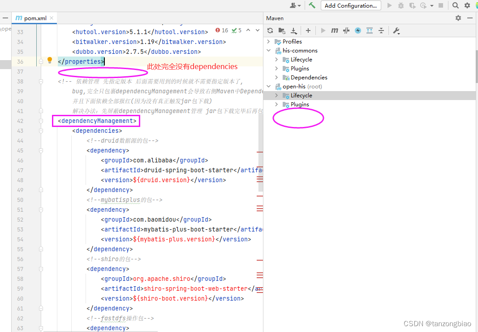Click the Reload All Maven Projects icon
Screen dimensions: 478x332
[270, 31]
